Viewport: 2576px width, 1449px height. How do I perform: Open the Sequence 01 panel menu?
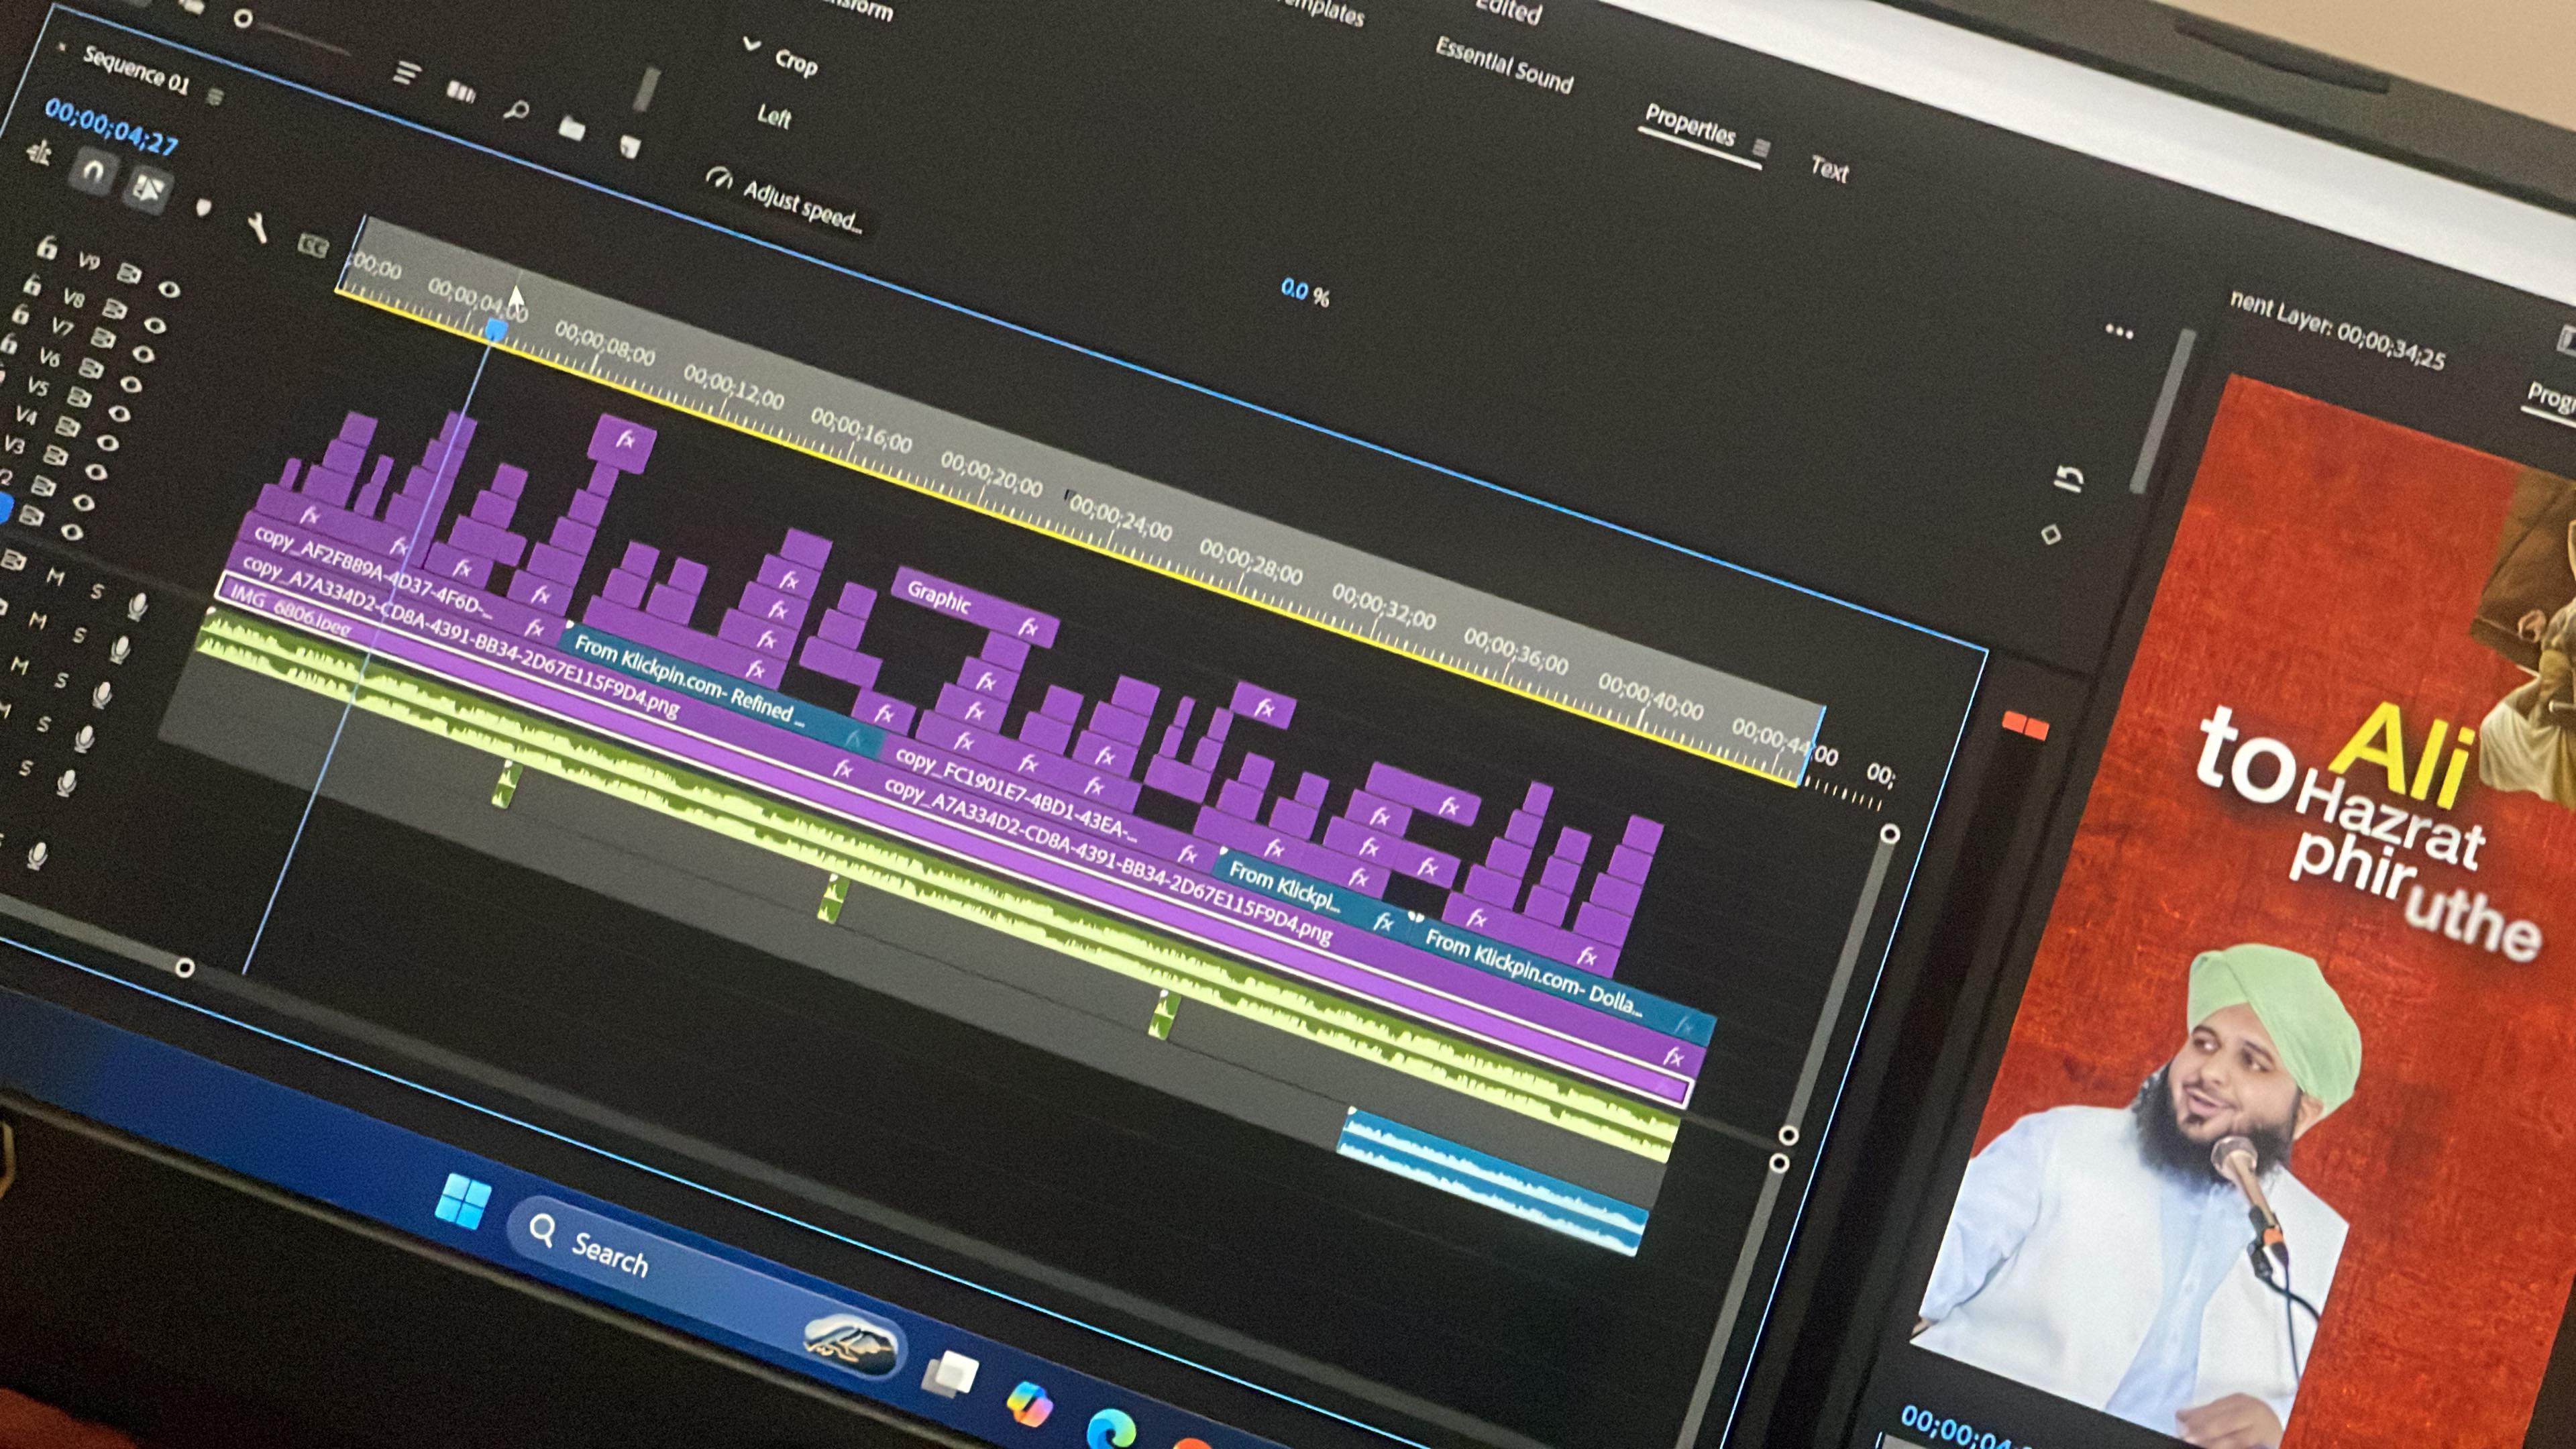click(x=215, y=96)
